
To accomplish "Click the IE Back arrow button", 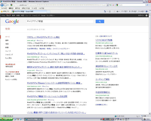I will tap(2, 5).
